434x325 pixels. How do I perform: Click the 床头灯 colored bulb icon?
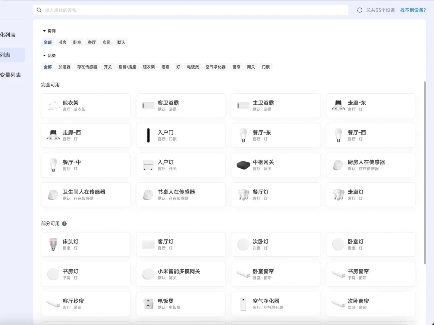pyautogui.click(x=53, y=244)
